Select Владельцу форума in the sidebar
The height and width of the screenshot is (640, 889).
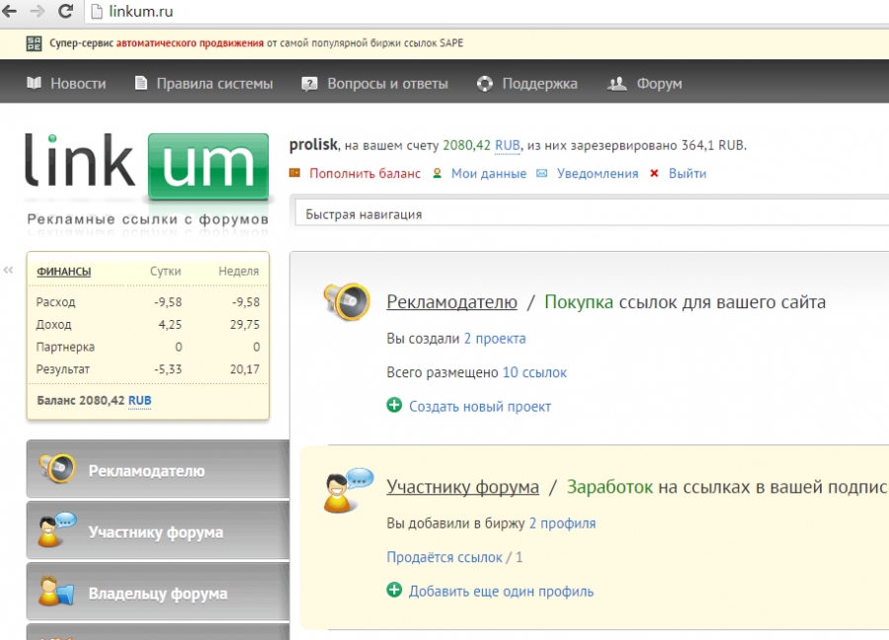(x=157, y=594)
